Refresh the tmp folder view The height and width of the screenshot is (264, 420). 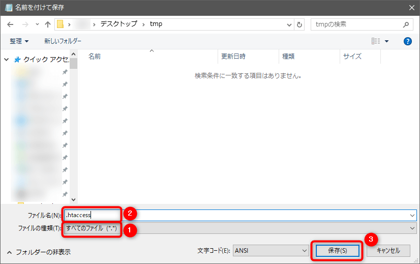tap(299, 24)
